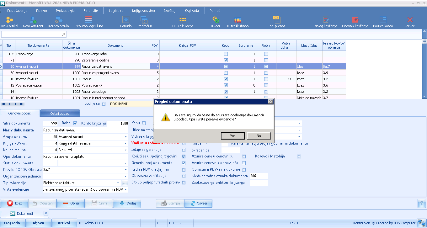Jump to the last record with the navigator
The image size is (427, 228).
pos(21,104)
